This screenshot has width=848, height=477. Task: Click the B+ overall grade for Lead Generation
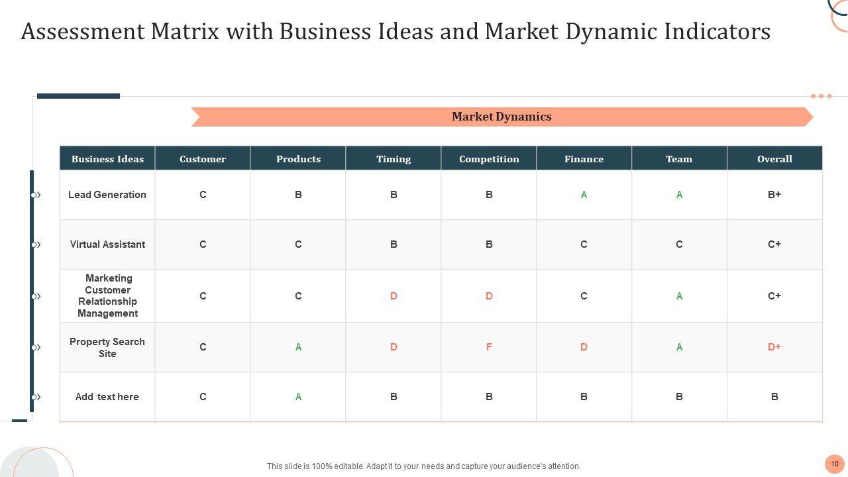pyautogui.click(x=774, y=195)
